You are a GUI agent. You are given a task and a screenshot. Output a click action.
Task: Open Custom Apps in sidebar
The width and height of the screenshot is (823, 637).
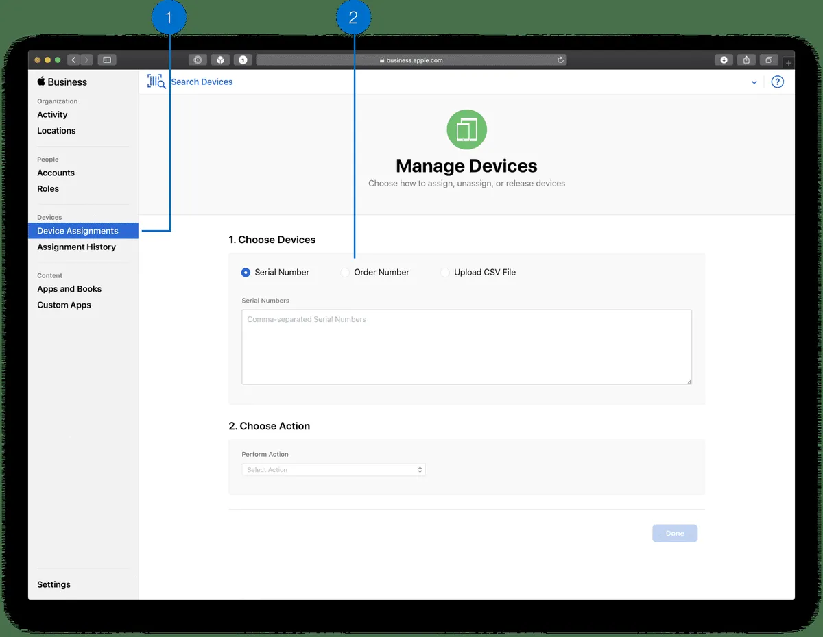[64, 305]
